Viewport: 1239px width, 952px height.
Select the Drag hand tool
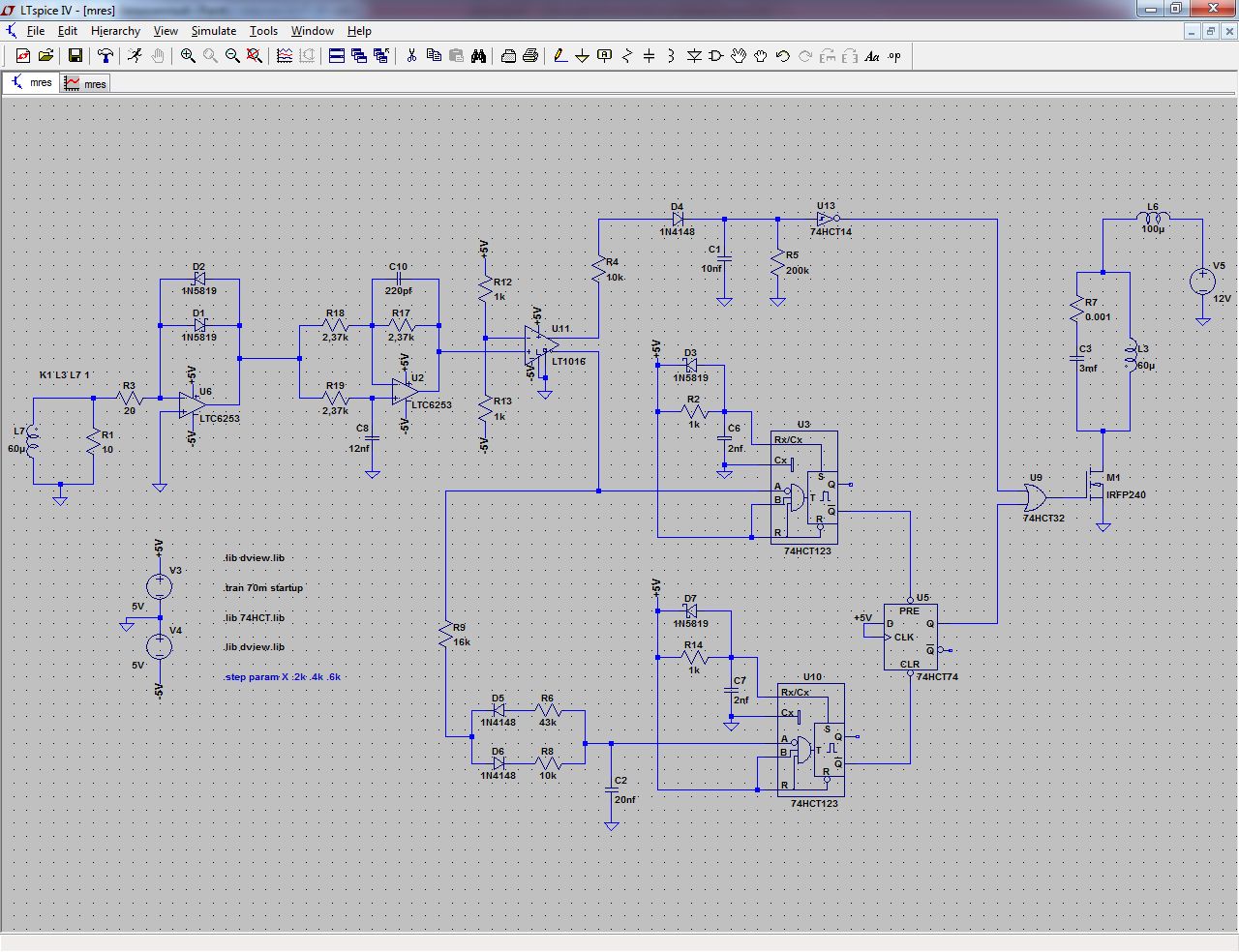point(761,56)
